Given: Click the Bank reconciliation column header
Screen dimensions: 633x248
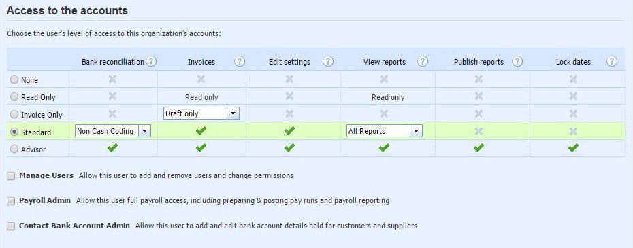Looking at the screenshot, I should pos(112,62).
